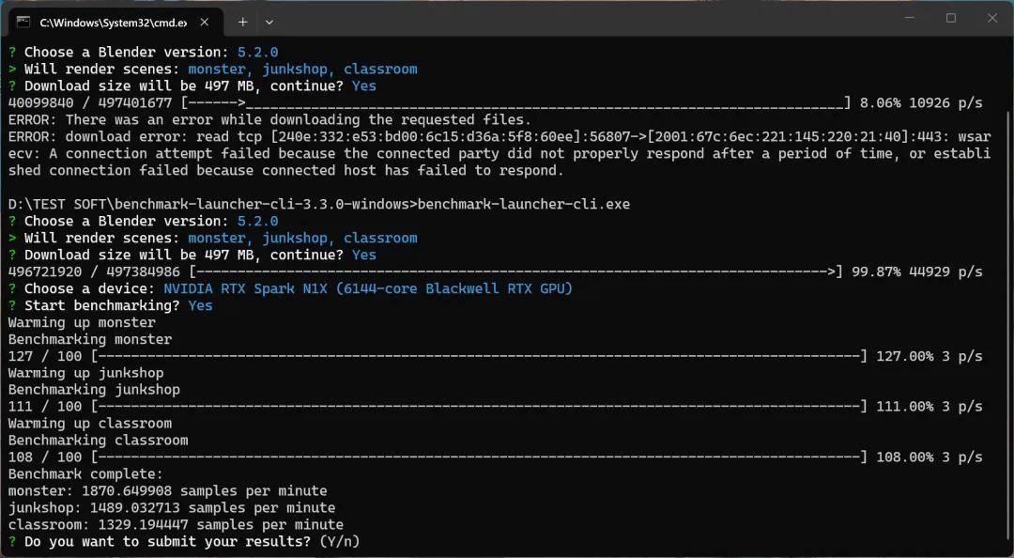Image resolution: width=1014 pixels, height=558 pixels.
Task: Close the terminal window
Action: (x=992, y=18)
